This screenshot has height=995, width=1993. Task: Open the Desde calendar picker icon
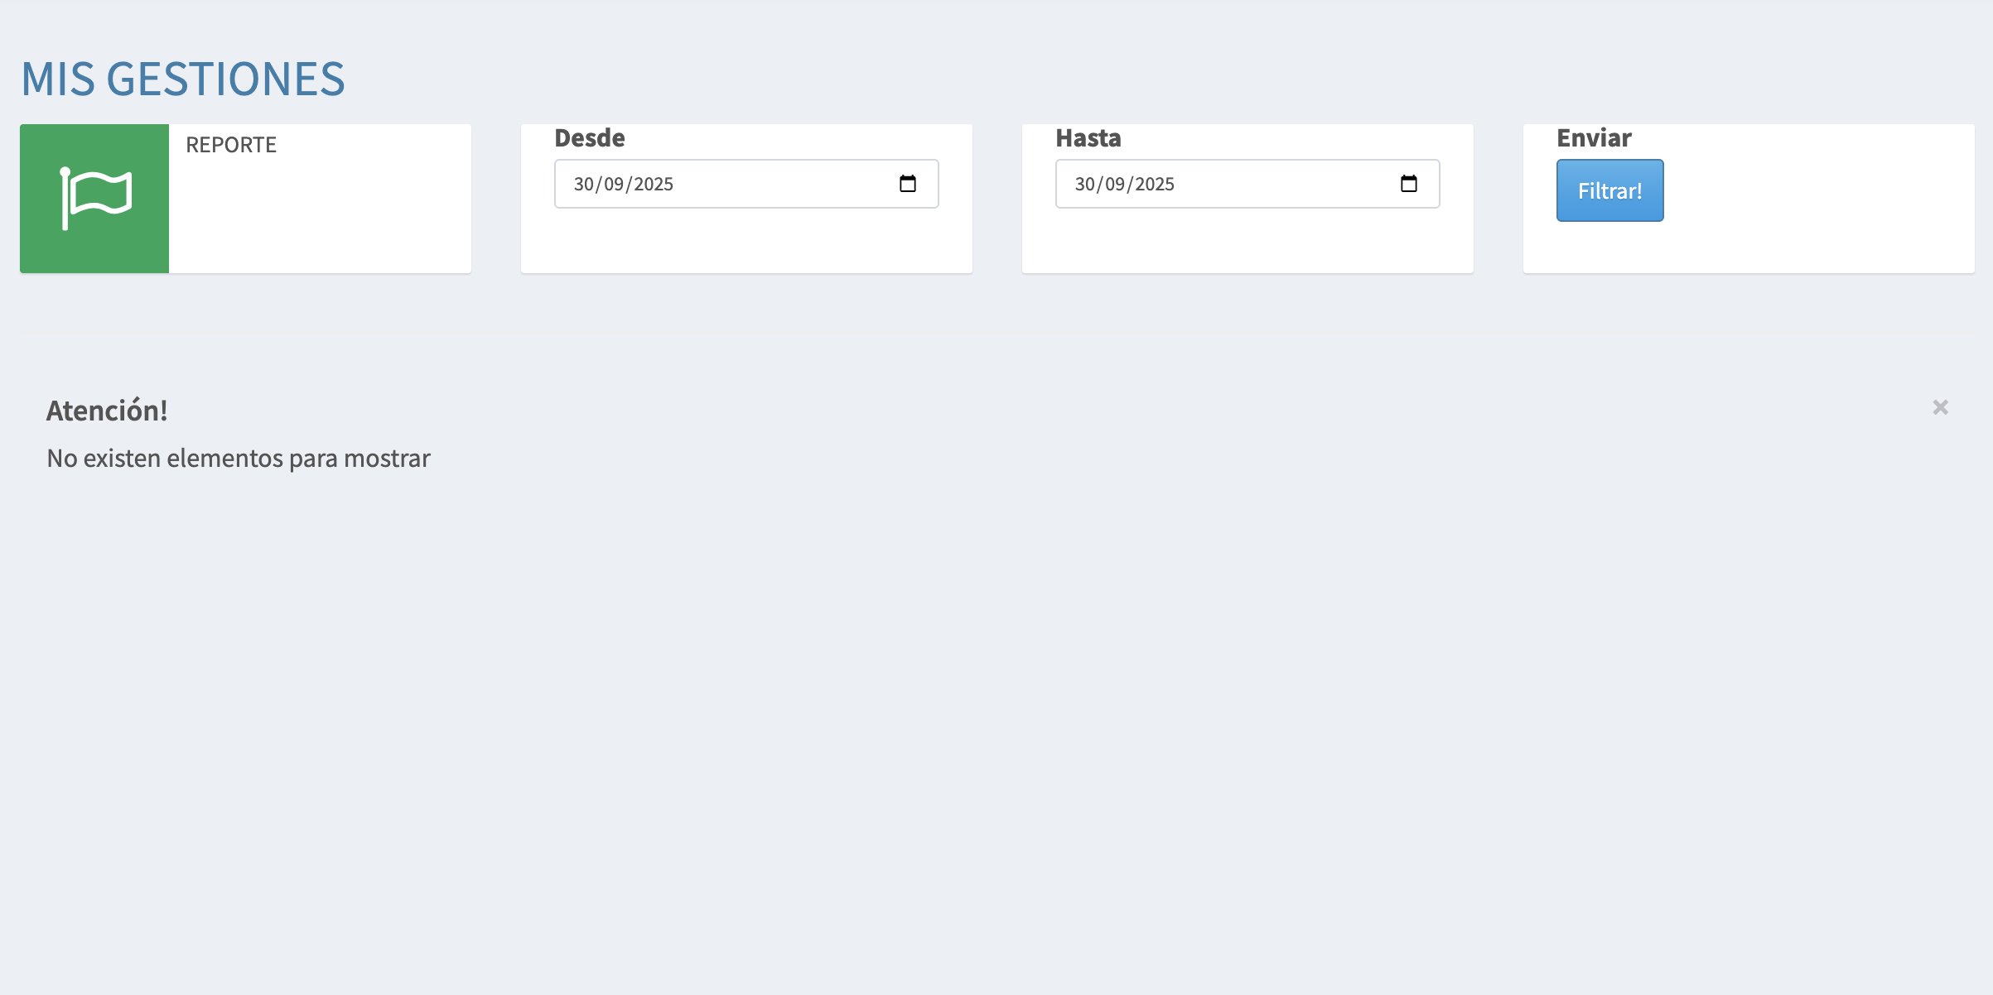[x=908, y=184]
